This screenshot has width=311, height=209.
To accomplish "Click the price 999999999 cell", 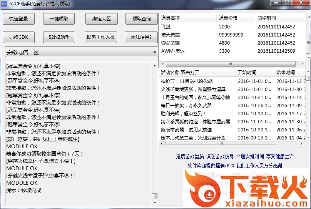I will [231, 35].
